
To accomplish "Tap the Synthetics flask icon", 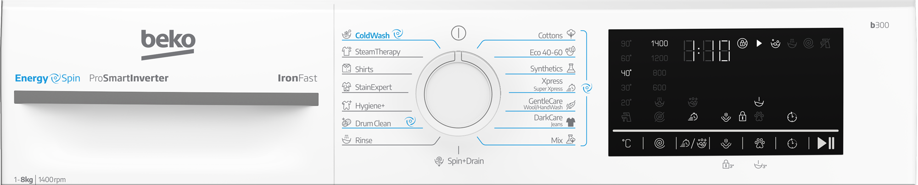I will 571,69.
